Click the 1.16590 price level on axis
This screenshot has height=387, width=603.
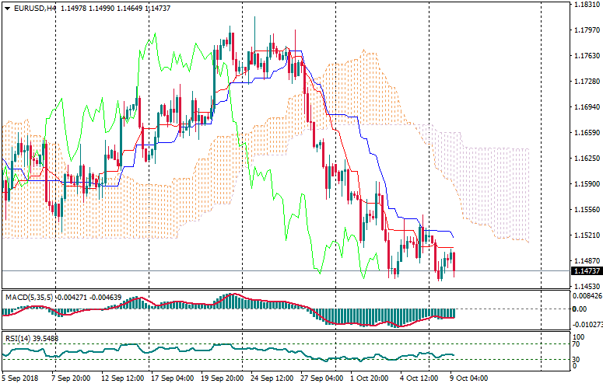[x=586, y=133]
